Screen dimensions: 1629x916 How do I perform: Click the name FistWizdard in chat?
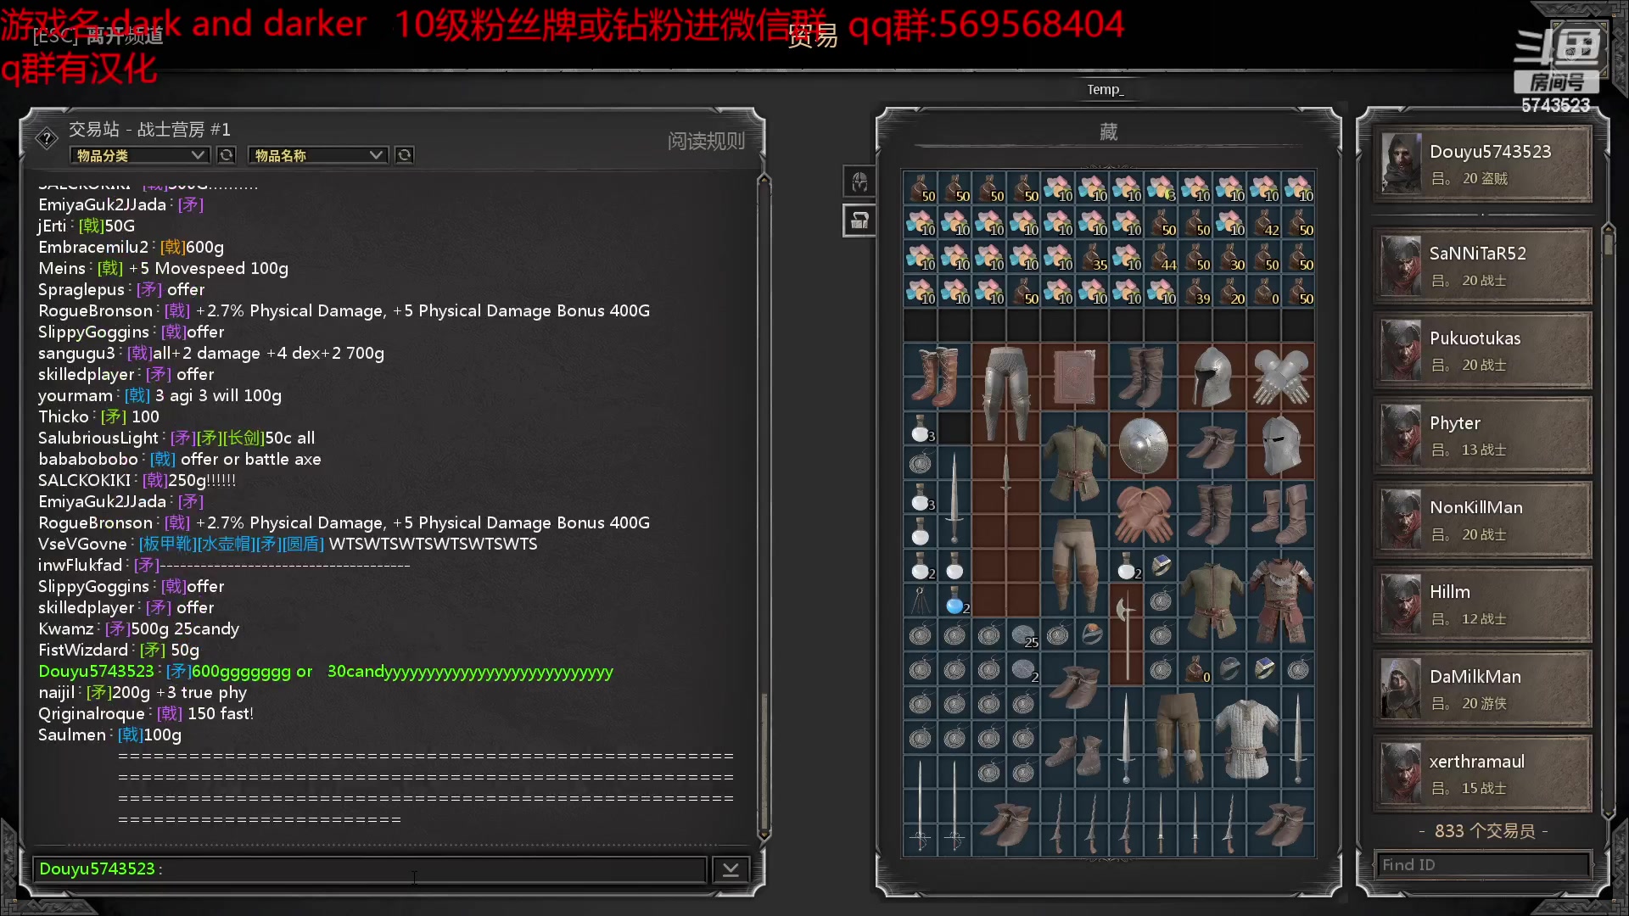[83, 651]
